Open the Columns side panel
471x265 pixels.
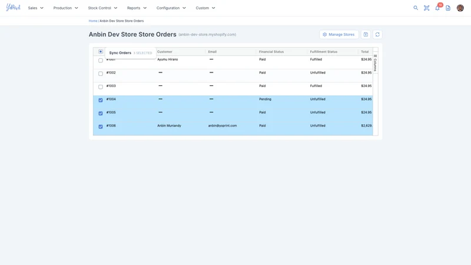click(375, 63)
